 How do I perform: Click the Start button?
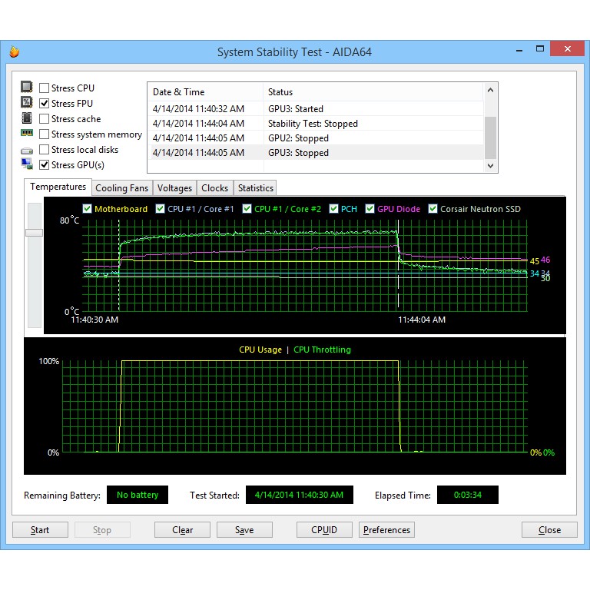40,530
